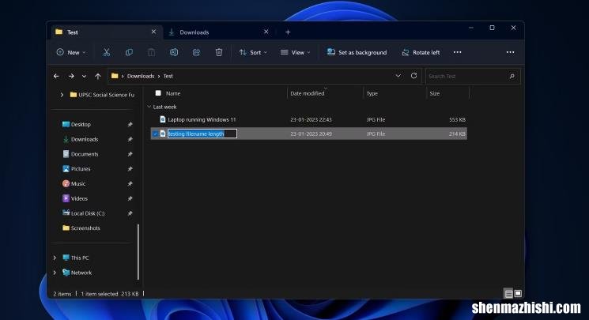Viewport: 589px width, 320px height.
Task: Open the View dropdown
Action: coord(296,52)
